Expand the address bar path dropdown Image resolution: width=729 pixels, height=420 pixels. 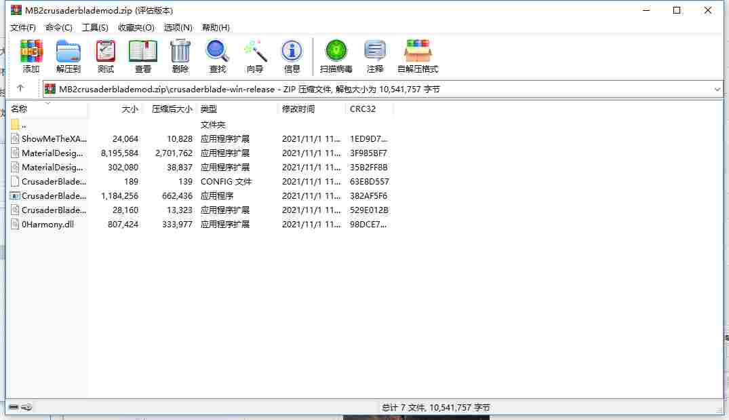717,90
